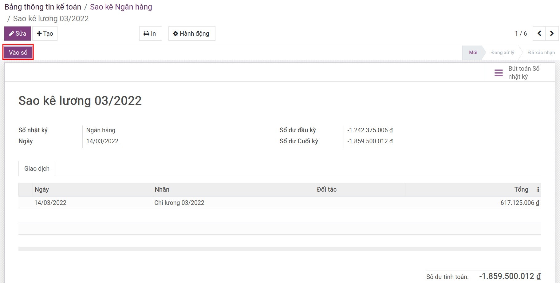The image size is (560, 283).
Task: Click the Vào sổ post button
Action: point(18,53)
